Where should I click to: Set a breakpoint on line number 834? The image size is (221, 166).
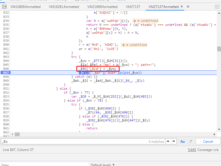6,21
